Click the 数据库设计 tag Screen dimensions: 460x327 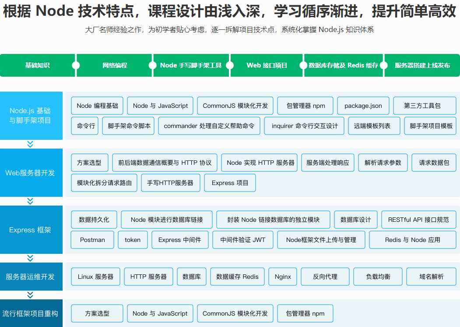(356, 220)
